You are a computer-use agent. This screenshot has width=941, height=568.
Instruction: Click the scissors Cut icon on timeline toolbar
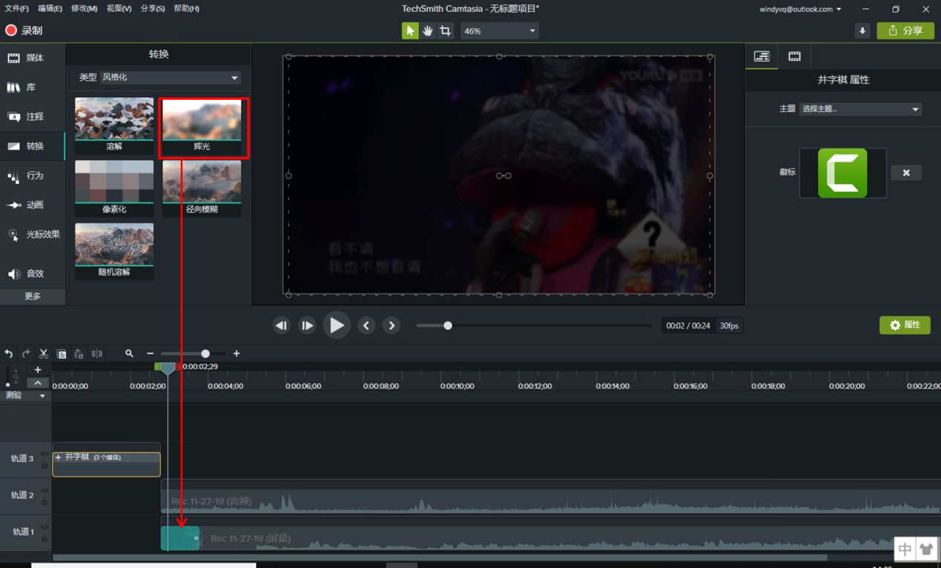[x=44, y=354]
